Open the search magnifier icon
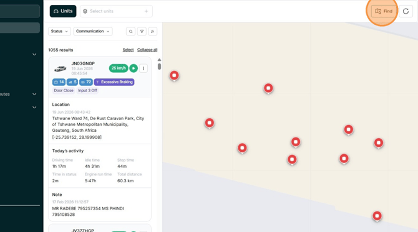418x232 pixels. click(130, 31)
